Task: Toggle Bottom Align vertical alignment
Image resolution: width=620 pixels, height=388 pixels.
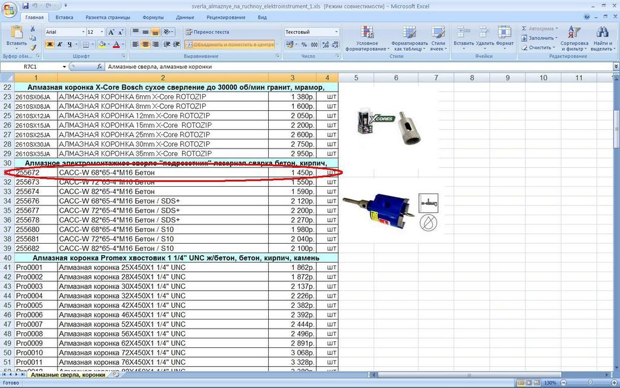Action: click(156, 32)
